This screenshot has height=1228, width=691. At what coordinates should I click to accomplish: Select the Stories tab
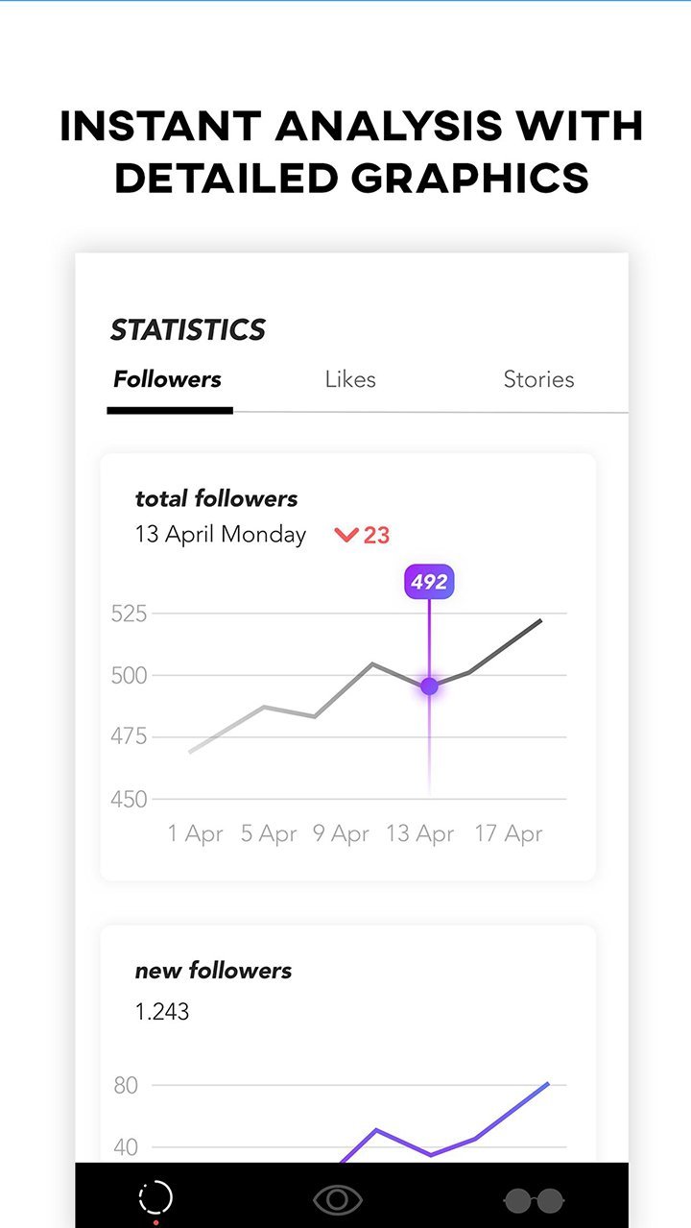click(538, 379)
